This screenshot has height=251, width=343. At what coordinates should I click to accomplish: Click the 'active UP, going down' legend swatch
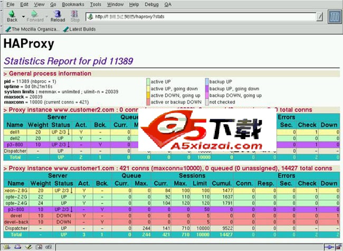pyautogui.click(x=148, y=88)
